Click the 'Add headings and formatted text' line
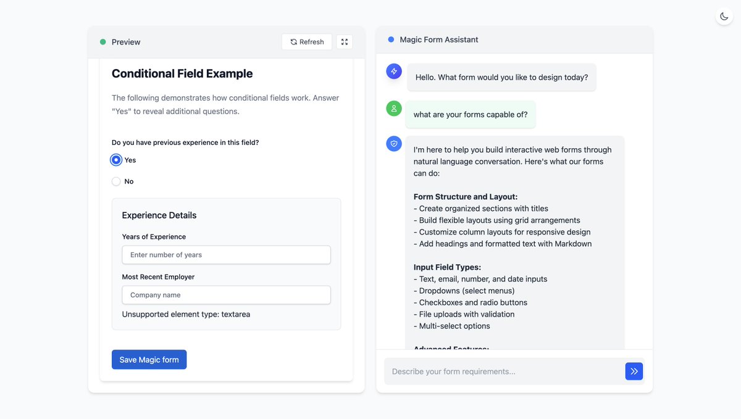 (503, 244)
